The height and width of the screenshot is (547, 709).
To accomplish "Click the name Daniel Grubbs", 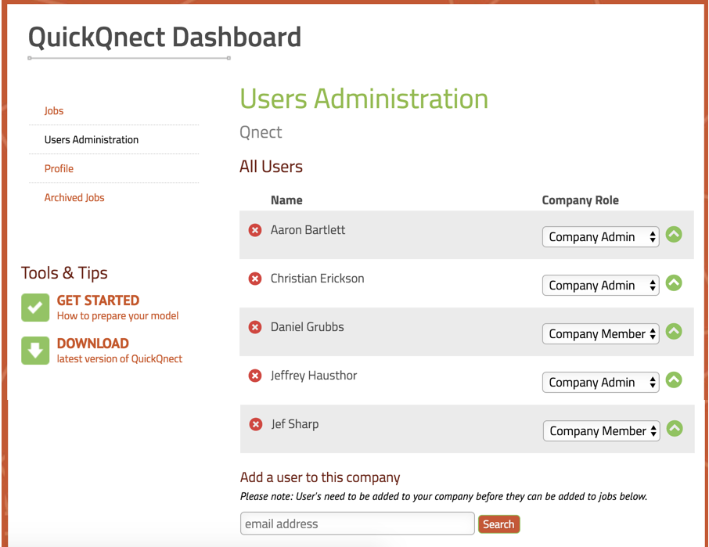I will [307, 327].
